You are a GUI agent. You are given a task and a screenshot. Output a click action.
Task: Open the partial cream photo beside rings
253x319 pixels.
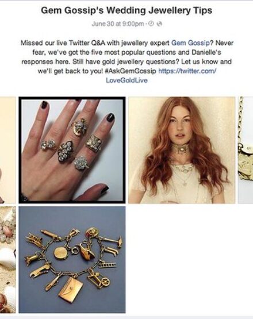8,150
